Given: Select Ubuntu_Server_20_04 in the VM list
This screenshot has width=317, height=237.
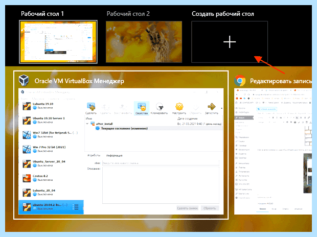Looking at the screenshot, I should tap(51, 163).
